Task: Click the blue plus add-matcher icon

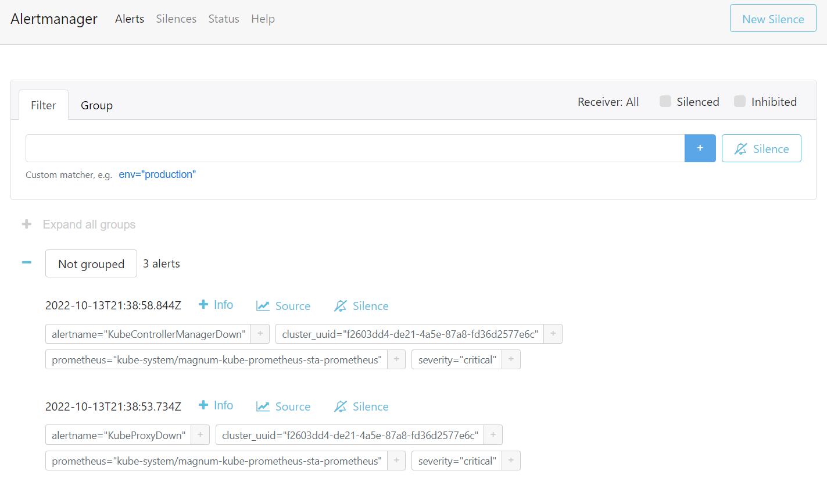Action: coord(700,148)
